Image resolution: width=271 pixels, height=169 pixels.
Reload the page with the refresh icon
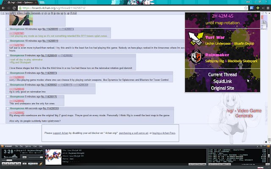(x=14, y=8)
